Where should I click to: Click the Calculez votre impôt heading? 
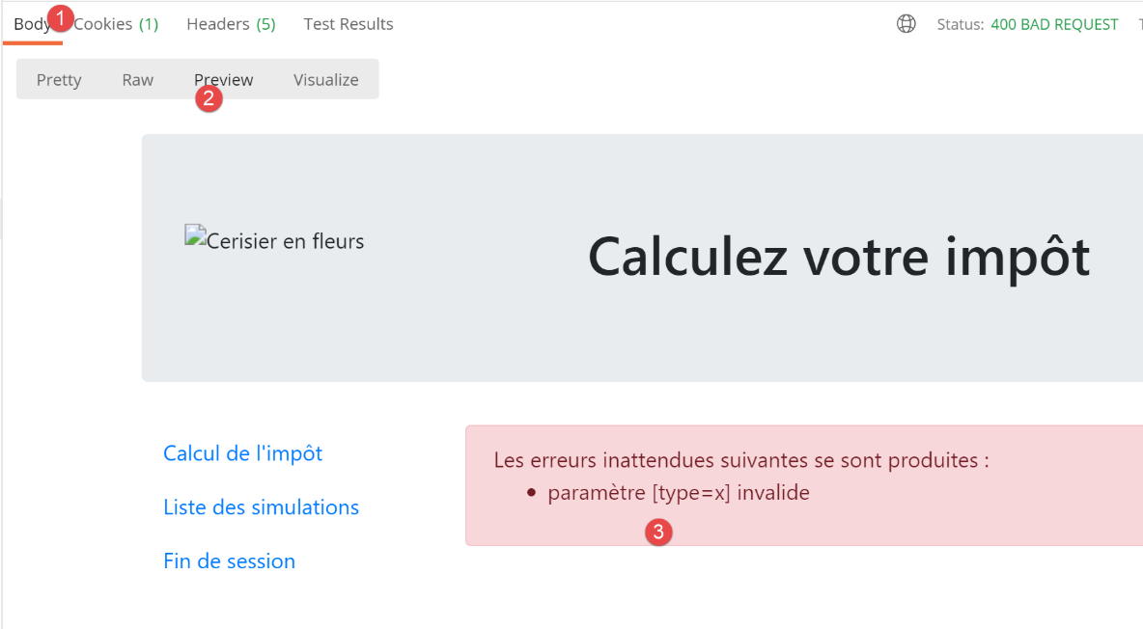tap(838, 257)
